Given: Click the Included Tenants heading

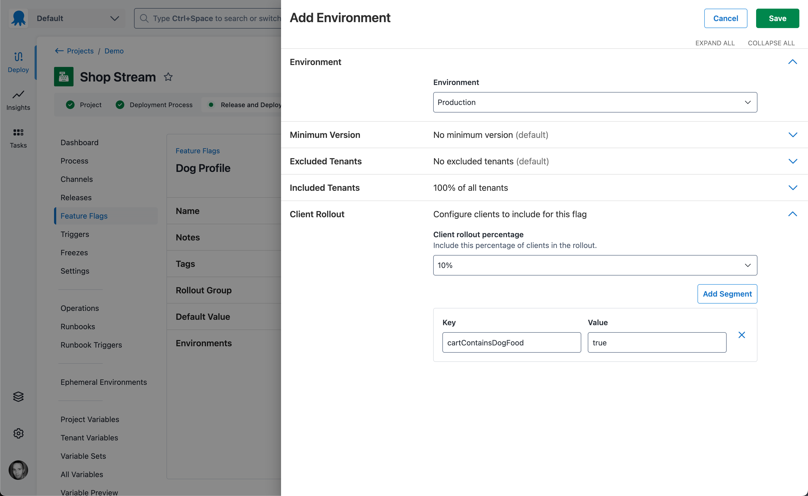Looking at the screenshot, I should 325,188.
